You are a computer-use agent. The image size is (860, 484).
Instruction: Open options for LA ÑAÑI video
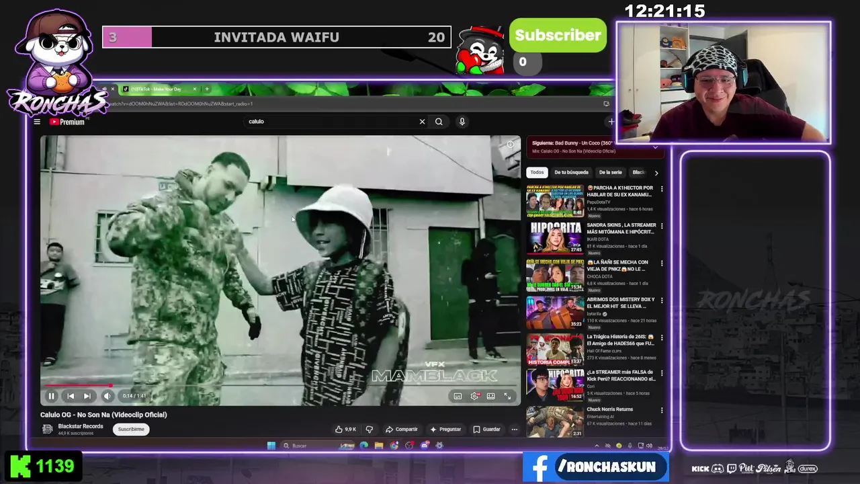tap(662, 263)
